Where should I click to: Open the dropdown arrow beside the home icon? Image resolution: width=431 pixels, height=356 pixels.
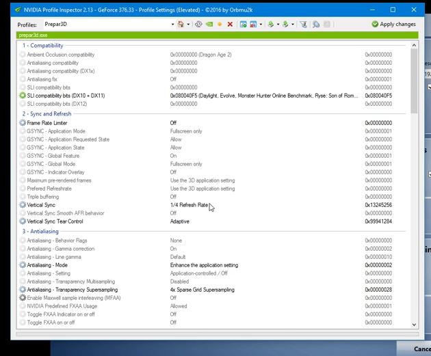point(188,25)
